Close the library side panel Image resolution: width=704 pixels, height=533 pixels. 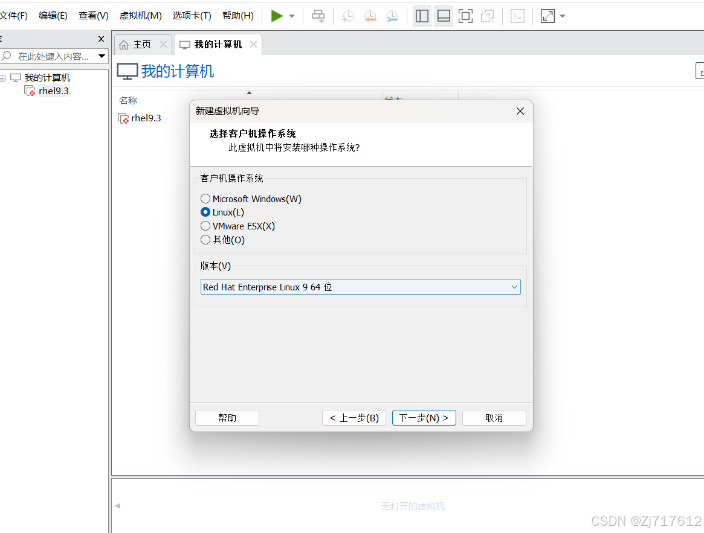101,39
